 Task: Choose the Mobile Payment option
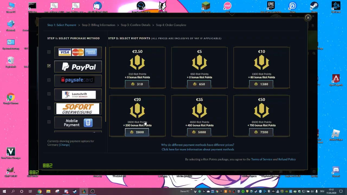click(x=78, y=123)
